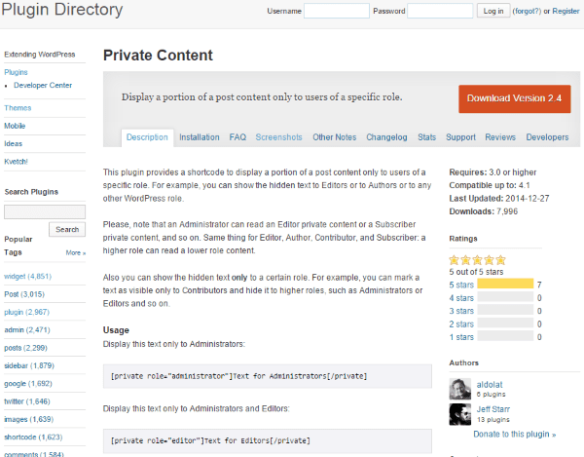Select the Changelog tab

(386, 137)
